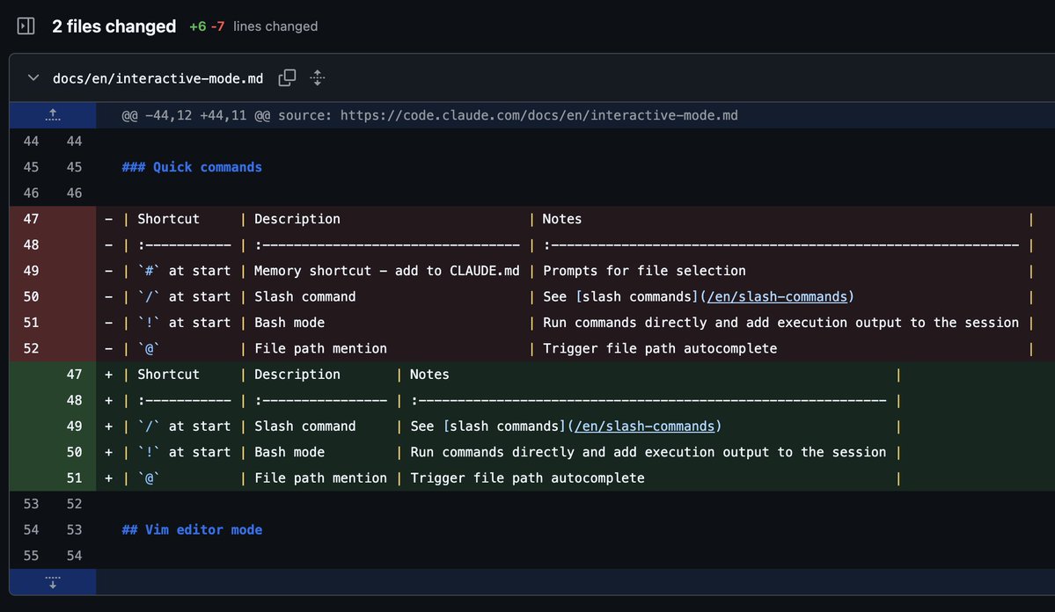Select old line number 47
The height and width of the screenshot is (612, 1055).
[x=31, y=219]
